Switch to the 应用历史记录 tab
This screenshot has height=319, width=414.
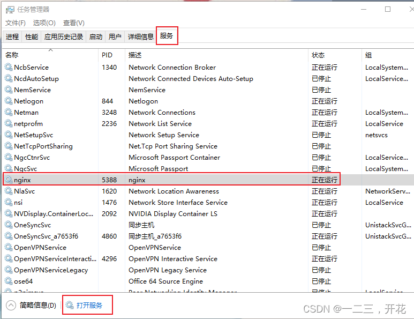[64, 36]
